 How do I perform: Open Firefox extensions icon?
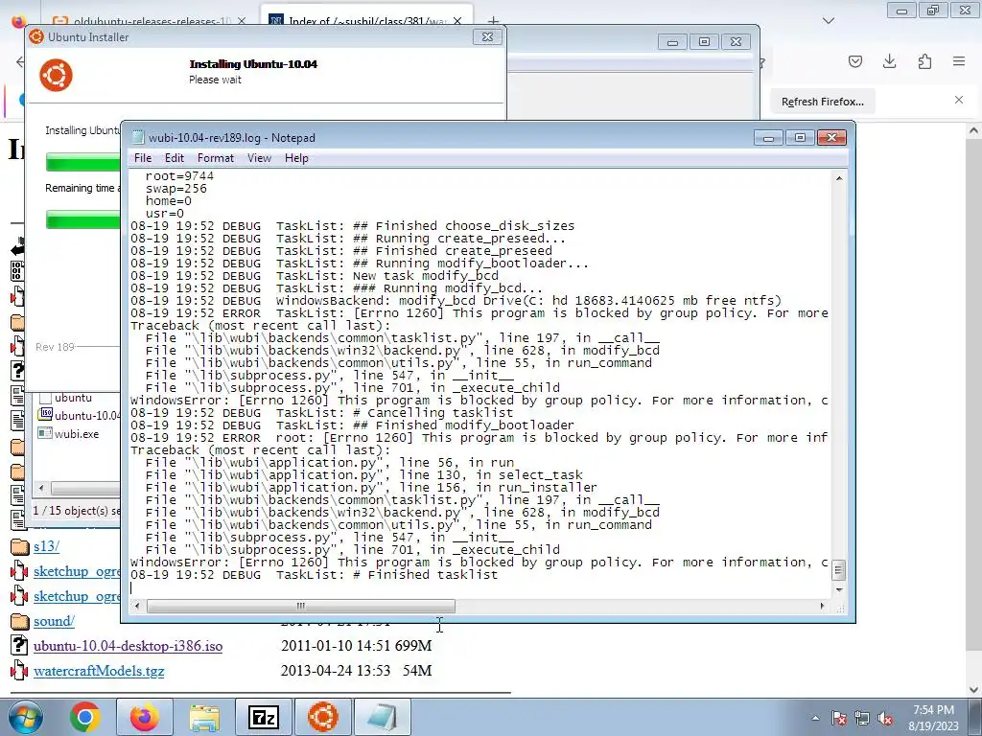(x=924, y=61)
